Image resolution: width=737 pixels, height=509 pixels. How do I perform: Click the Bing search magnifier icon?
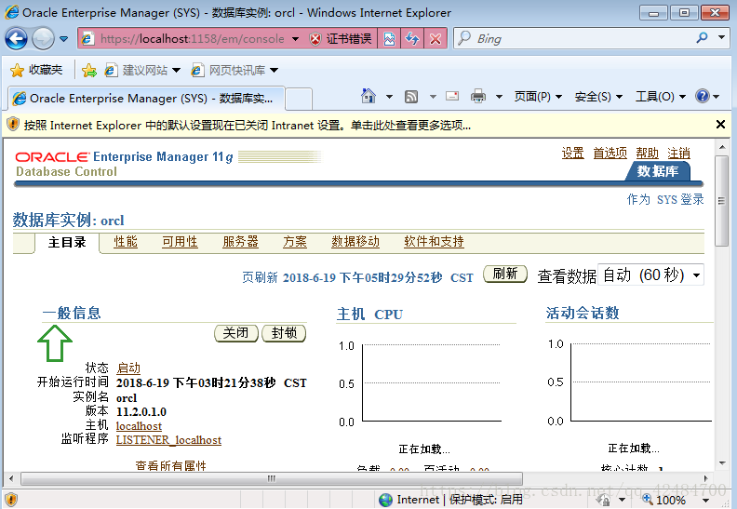click(703, 37)
